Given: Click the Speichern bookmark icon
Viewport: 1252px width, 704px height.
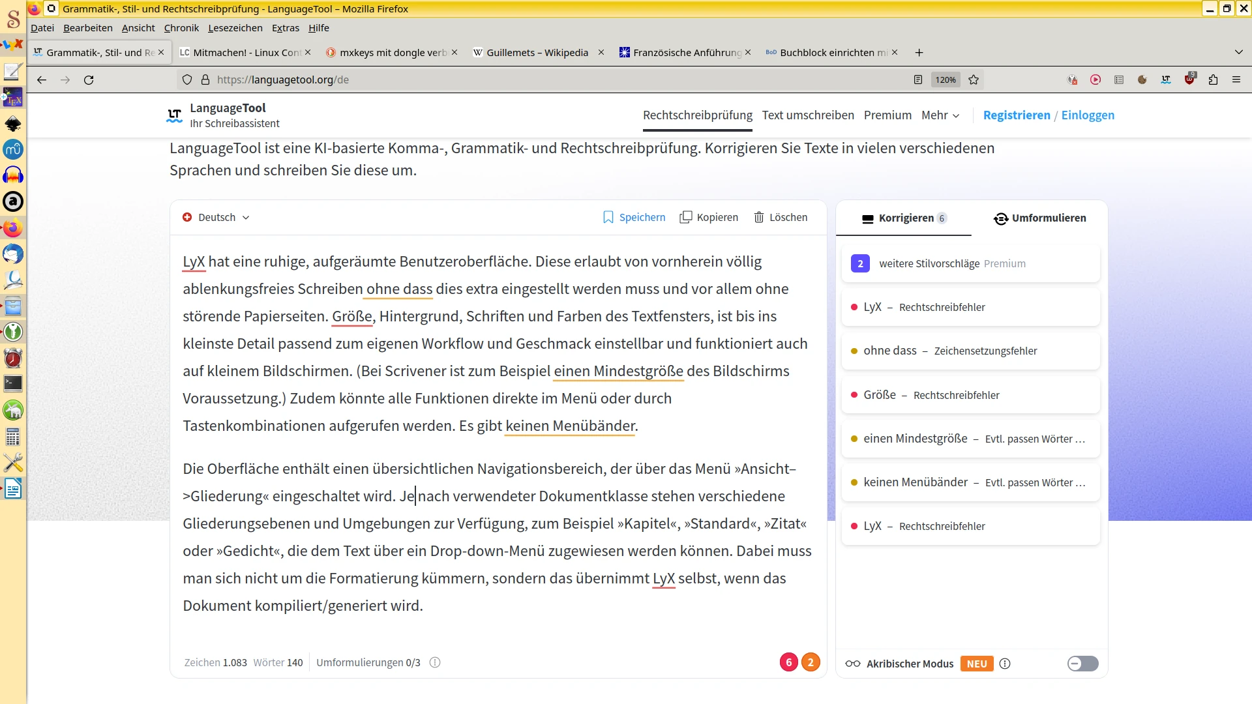Looking at the screenshot, I should pos(608,217).
